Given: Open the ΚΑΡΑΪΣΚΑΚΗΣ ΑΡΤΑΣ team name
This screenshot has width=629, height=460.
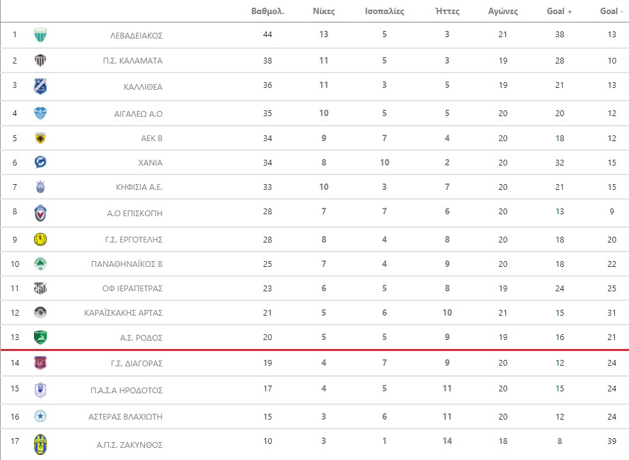Looking at the screenshot, I should (x=124, y=312).
